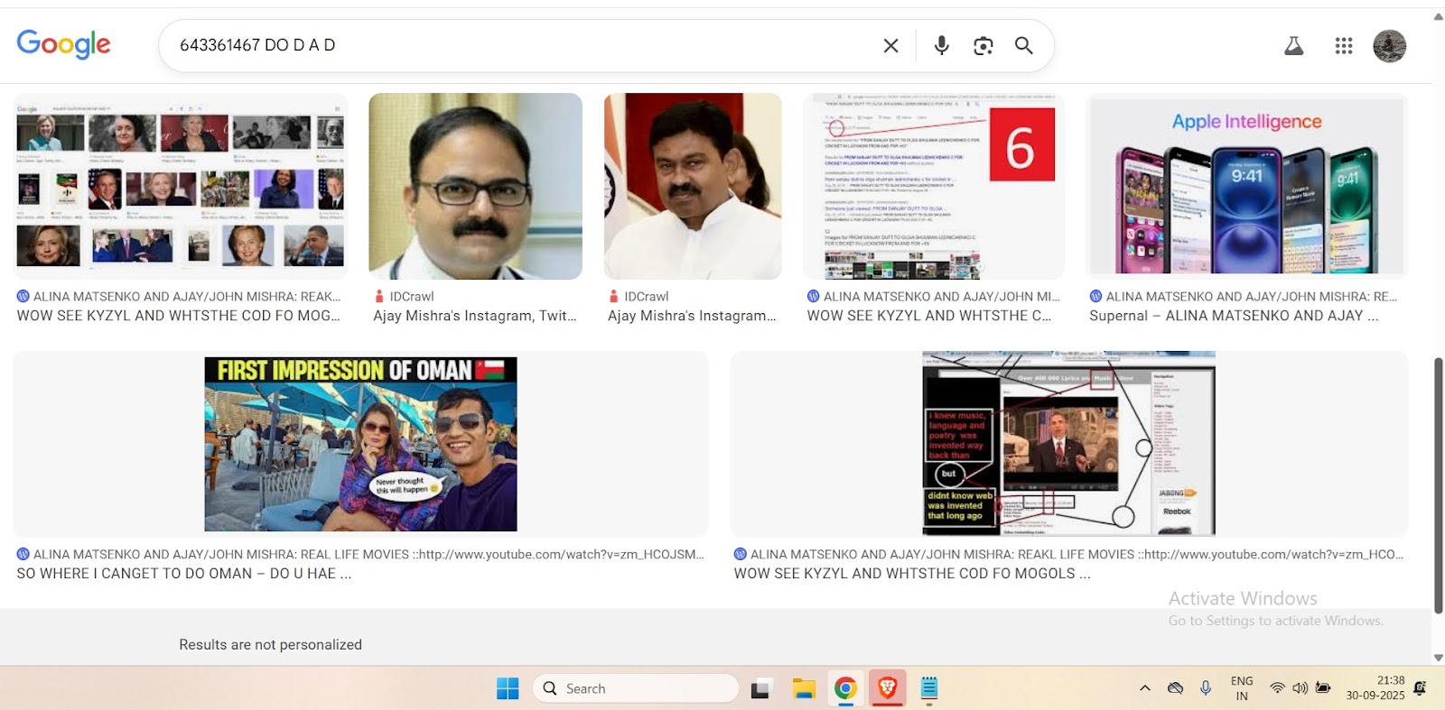The height and width of the screenshot is (710, 1445).
Task: Open 'Results are not personalized' link
Action: coord(270,644)
